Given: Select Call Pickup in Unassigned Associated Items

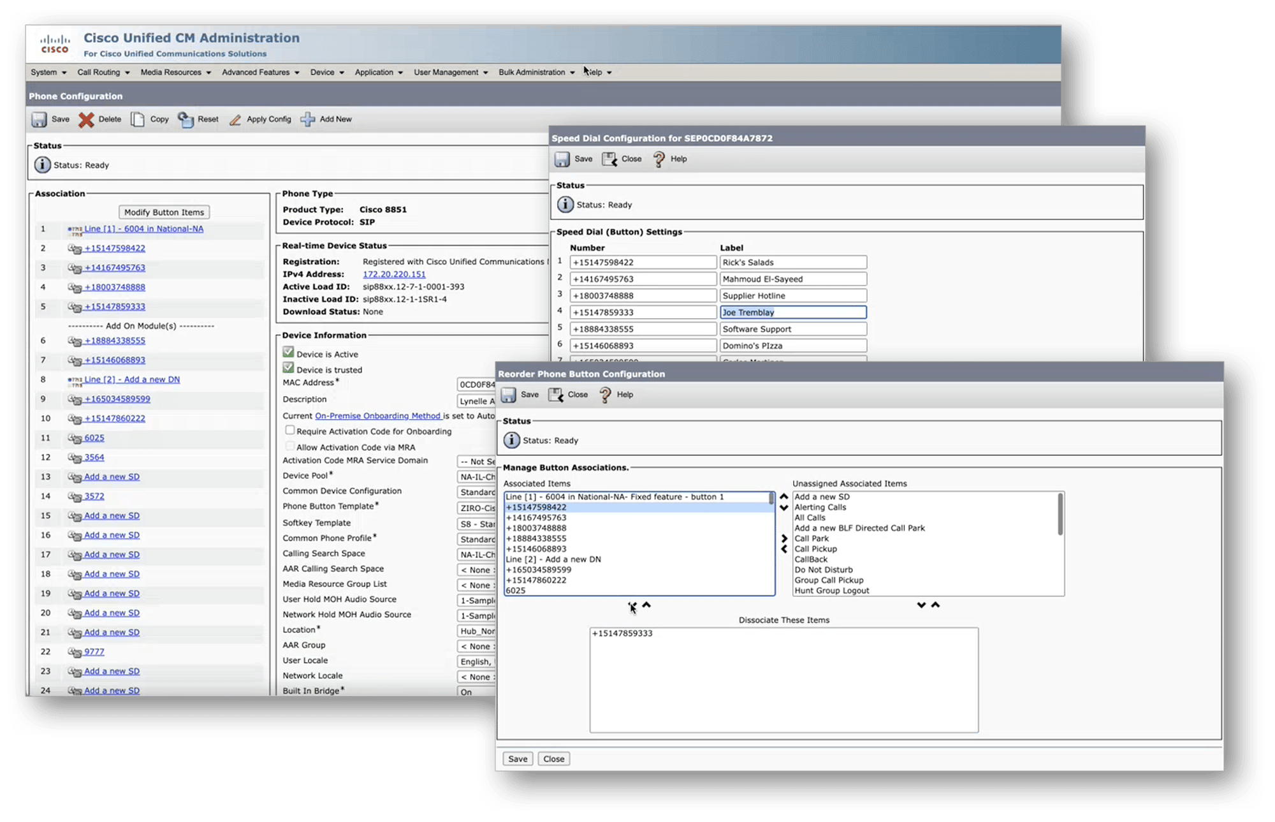Looking at the screenshot, I should click(x=925, y=548).
